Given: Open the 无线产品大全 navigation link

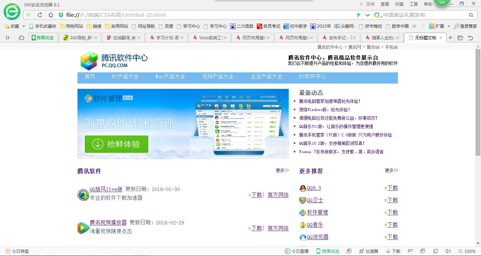Looking at the screenshot, I should click(218, 76).
